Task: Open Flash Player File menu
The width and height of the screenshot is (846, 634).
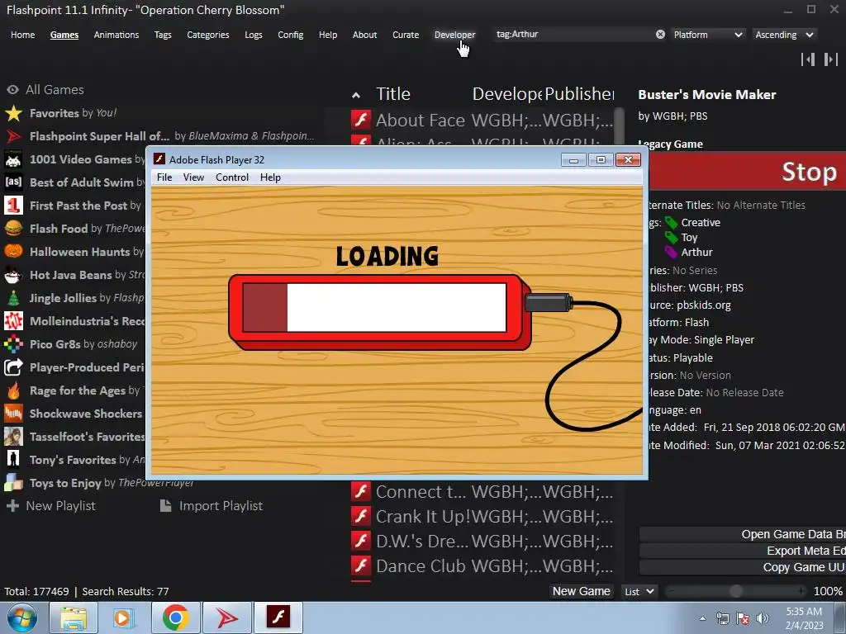Action: tap(164, 177)
